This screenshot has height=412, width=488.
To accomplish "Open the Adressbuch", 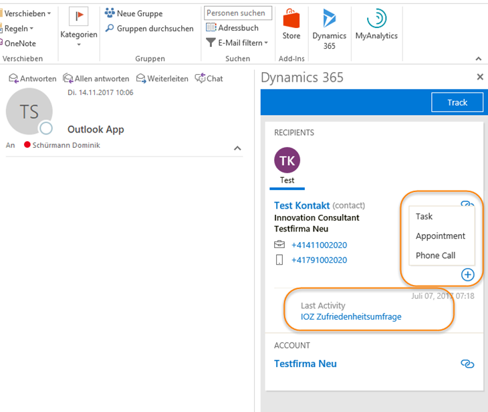I will pos(232,27).
